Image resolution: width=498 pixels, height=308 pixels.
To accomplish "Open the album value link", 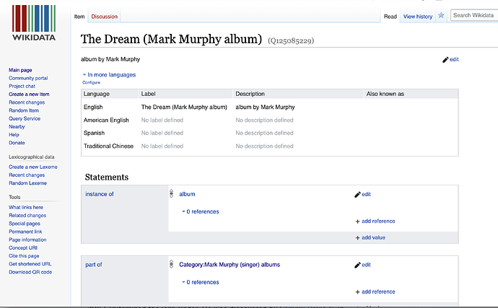I will (x=187, y=194).
